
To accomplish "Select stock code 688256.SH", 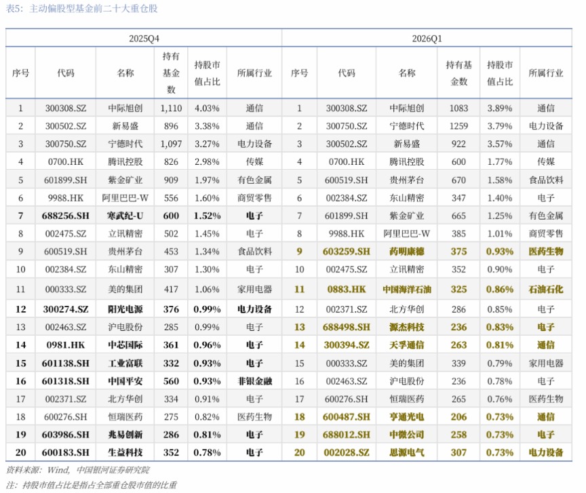I will (x=66, y=216).
